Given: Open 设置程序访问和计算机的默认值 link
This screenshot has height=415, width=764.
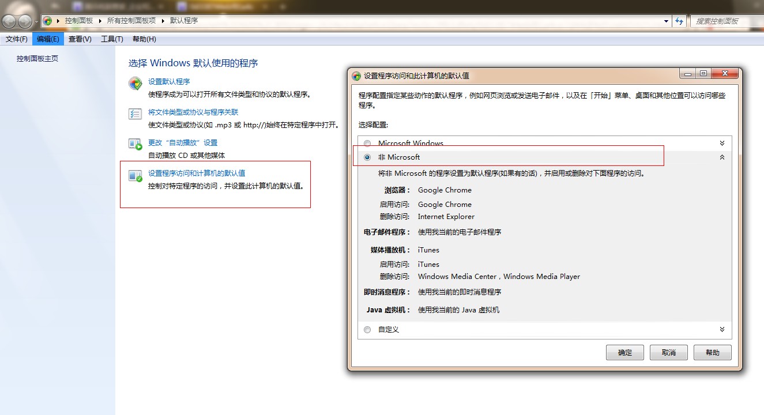Looking at the screenshot, I should pyautogui.click(x=197, y=173).
